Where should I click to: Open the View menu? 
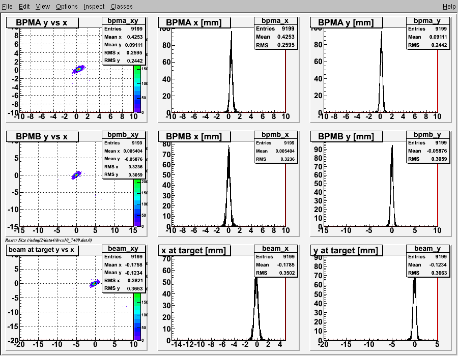[43, 7]
